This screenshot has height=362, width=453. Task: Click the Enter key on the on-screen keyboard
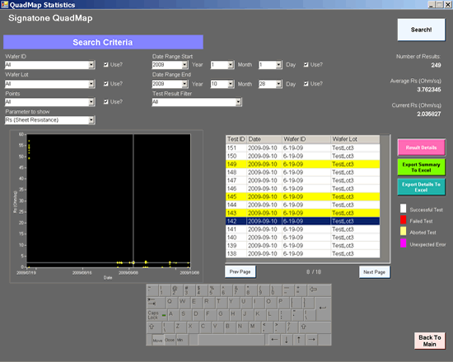(x=323, y=309)
